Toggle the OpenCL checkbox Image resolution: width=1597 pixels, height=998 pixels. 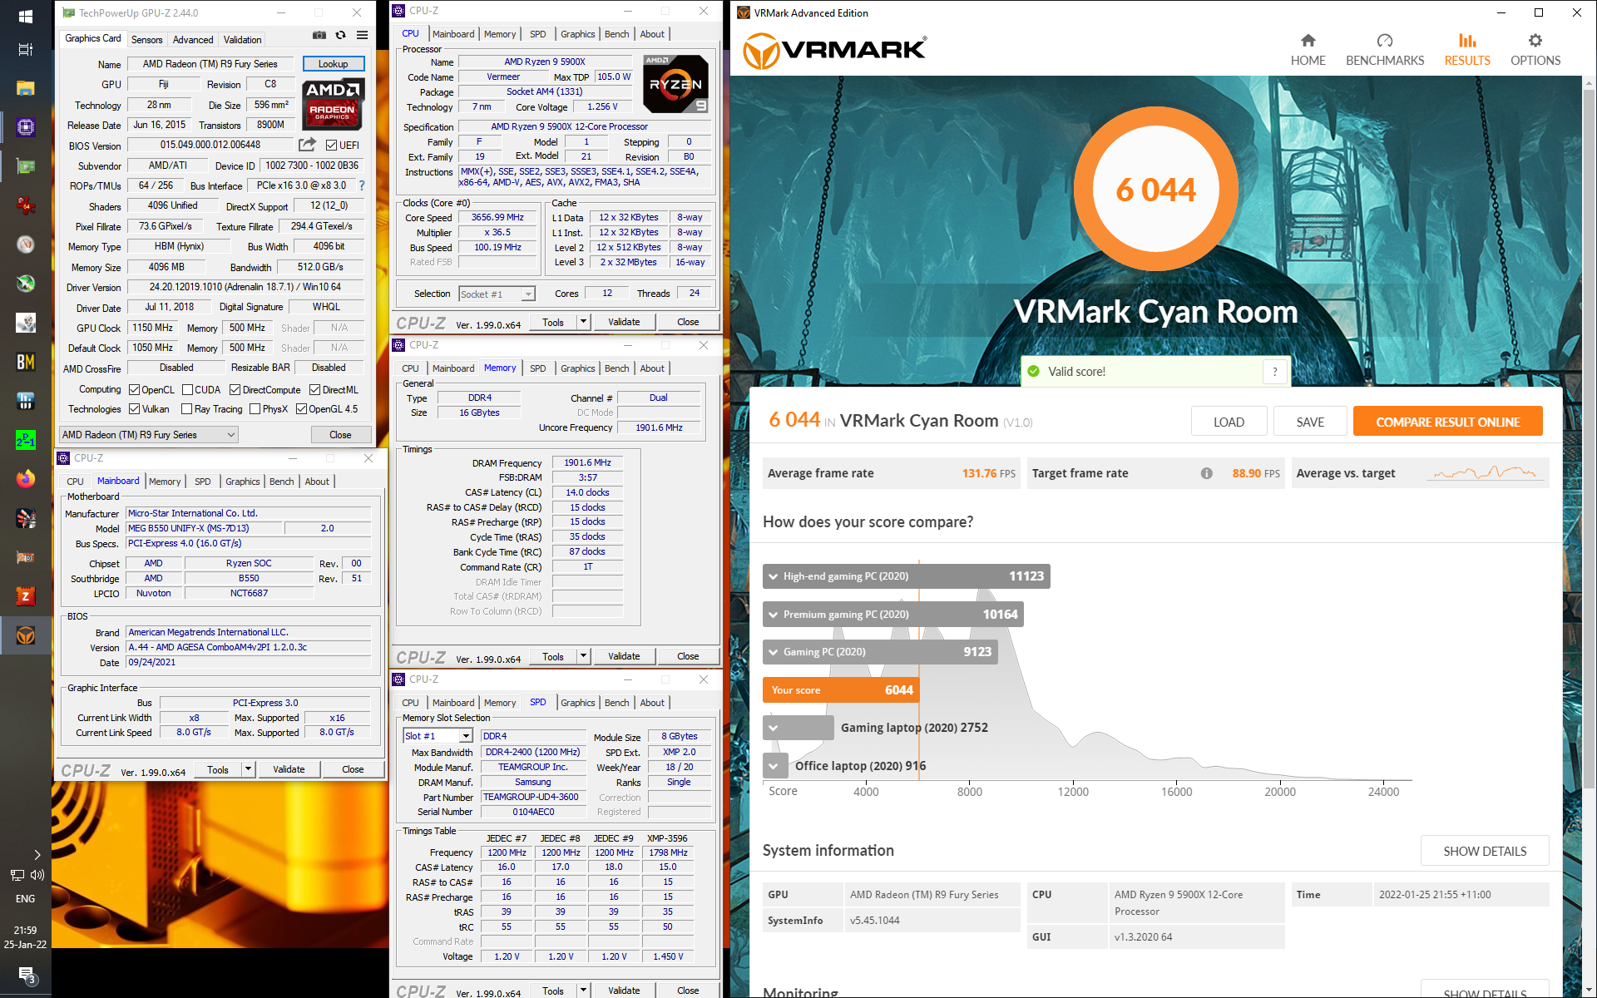pyautogui.click(x=134, y=390)
